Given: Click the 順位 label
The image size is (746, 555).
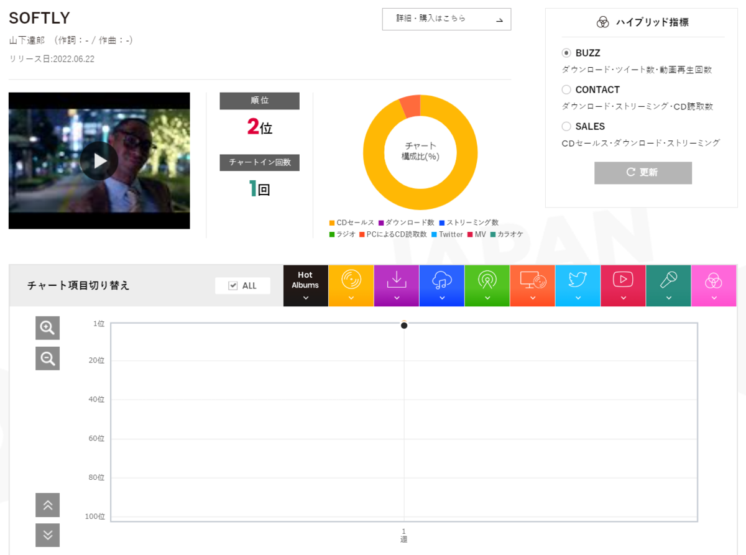Looking at the screenshot, I should pyautogui.click(x=259, y=101).
